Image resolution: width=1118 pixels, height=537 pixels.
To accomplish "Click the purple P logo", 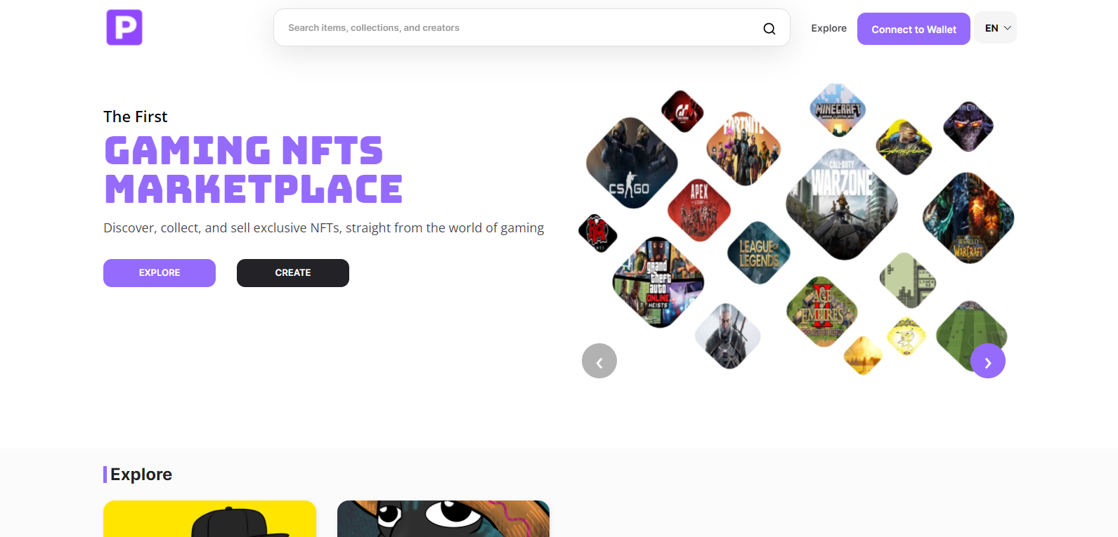I will pos(124,27).
